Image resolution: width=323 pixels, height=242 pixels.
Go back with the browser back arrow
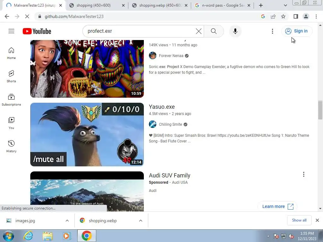(x=7, y=16)
